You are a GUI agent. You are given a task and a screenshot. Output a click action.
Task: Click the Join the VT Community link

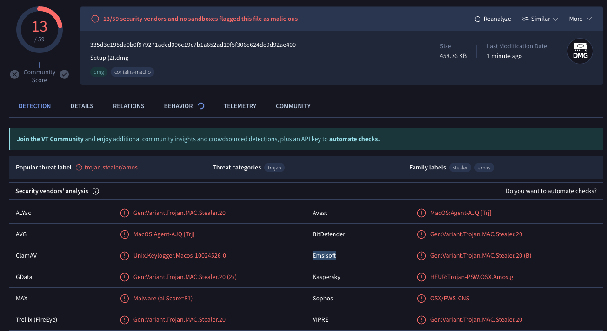click(x=50, y=139)
